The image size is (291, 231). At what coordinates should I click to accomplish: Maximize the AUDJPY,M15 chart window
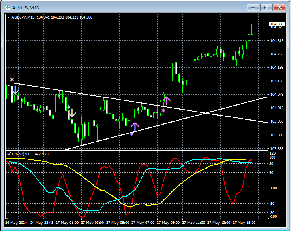pyautogui.click(x=266, y=8)
